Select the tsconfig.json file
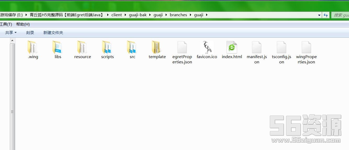Image resolution: width=349 pixels, height=150 pixels. (x=282, y=48)
